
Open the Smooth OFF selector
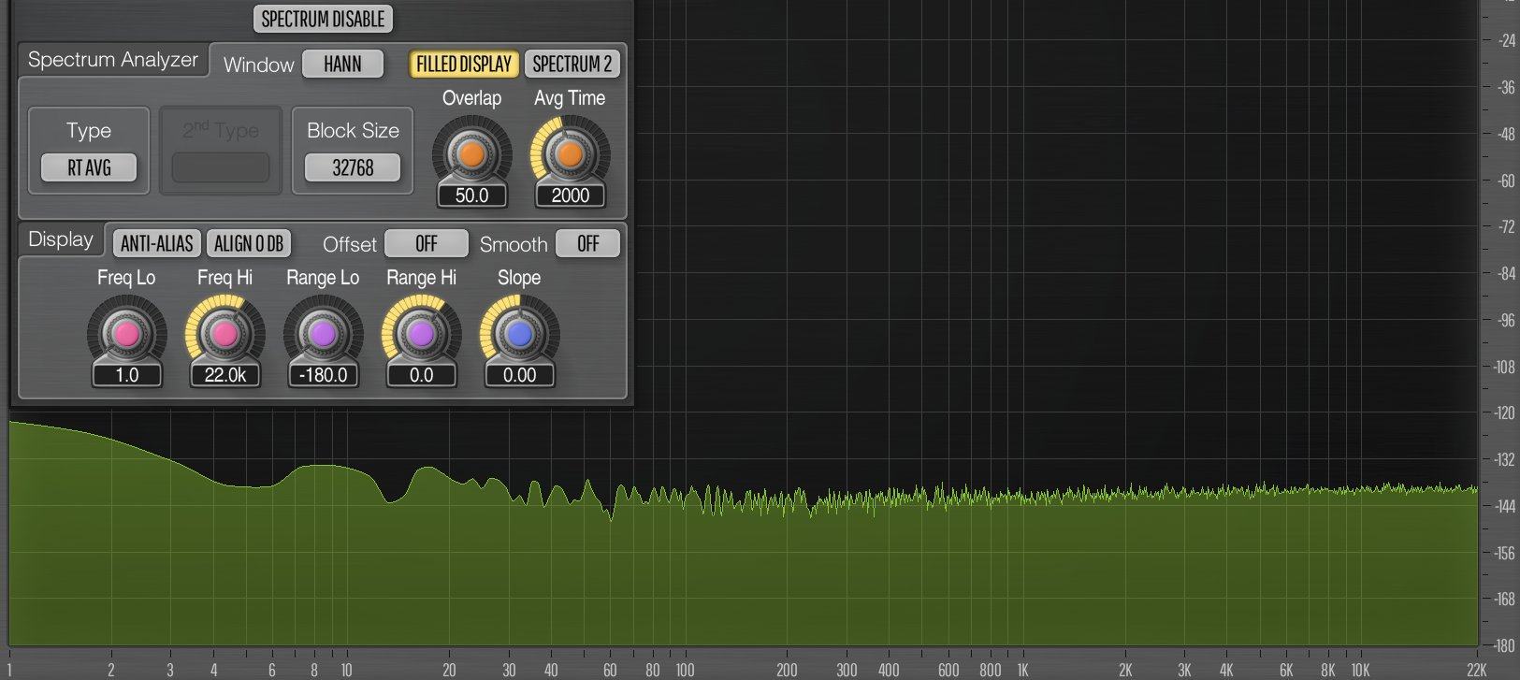coord(587,244)
